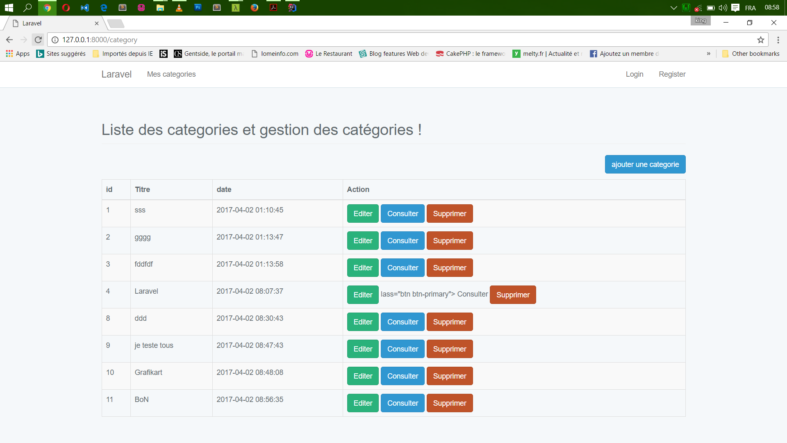
Task: Open Photoshop from the taskbar
Action: pyautogui.click(x=198, y=7)
